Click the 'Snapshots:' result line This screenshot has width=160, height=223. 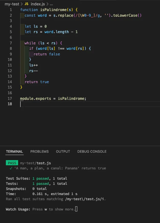pos(26,189)
